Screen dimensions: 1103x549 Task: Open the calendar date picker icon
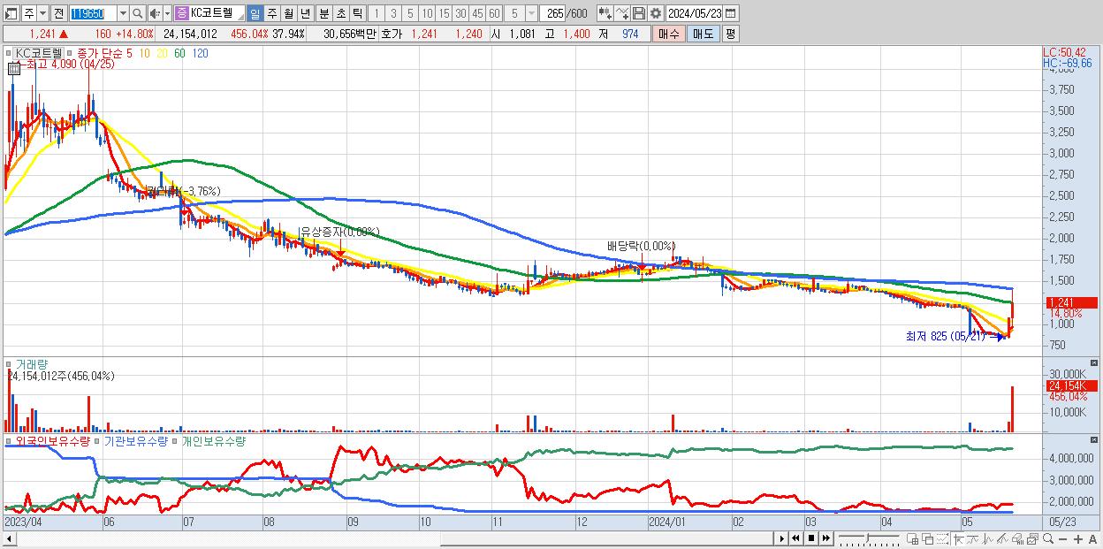point(730,13)
